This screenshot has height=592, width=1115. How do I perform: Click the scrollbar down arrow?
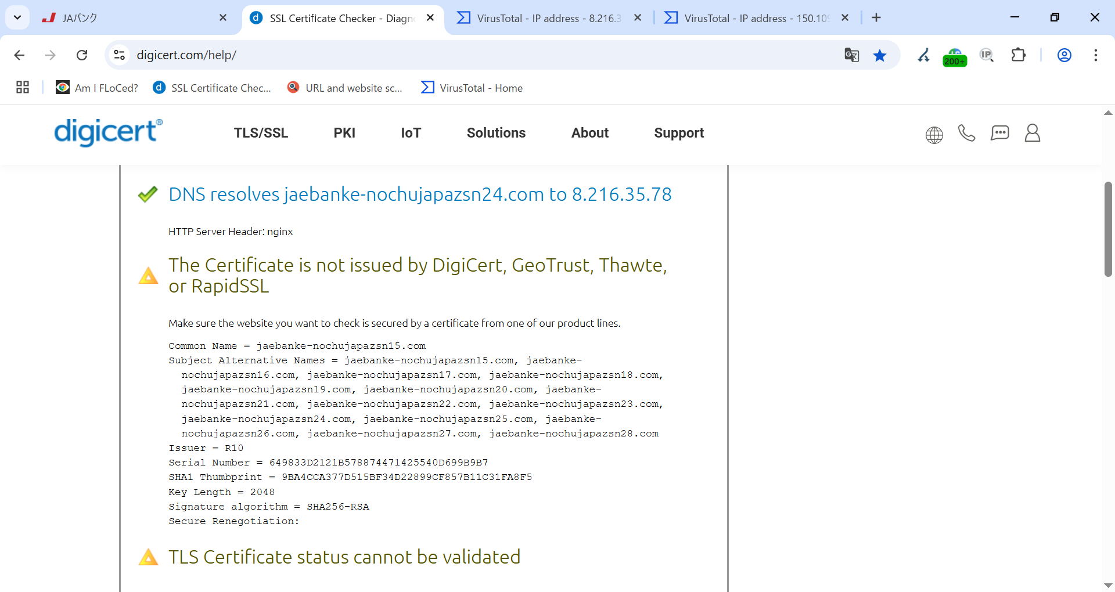click(1108, 585)
